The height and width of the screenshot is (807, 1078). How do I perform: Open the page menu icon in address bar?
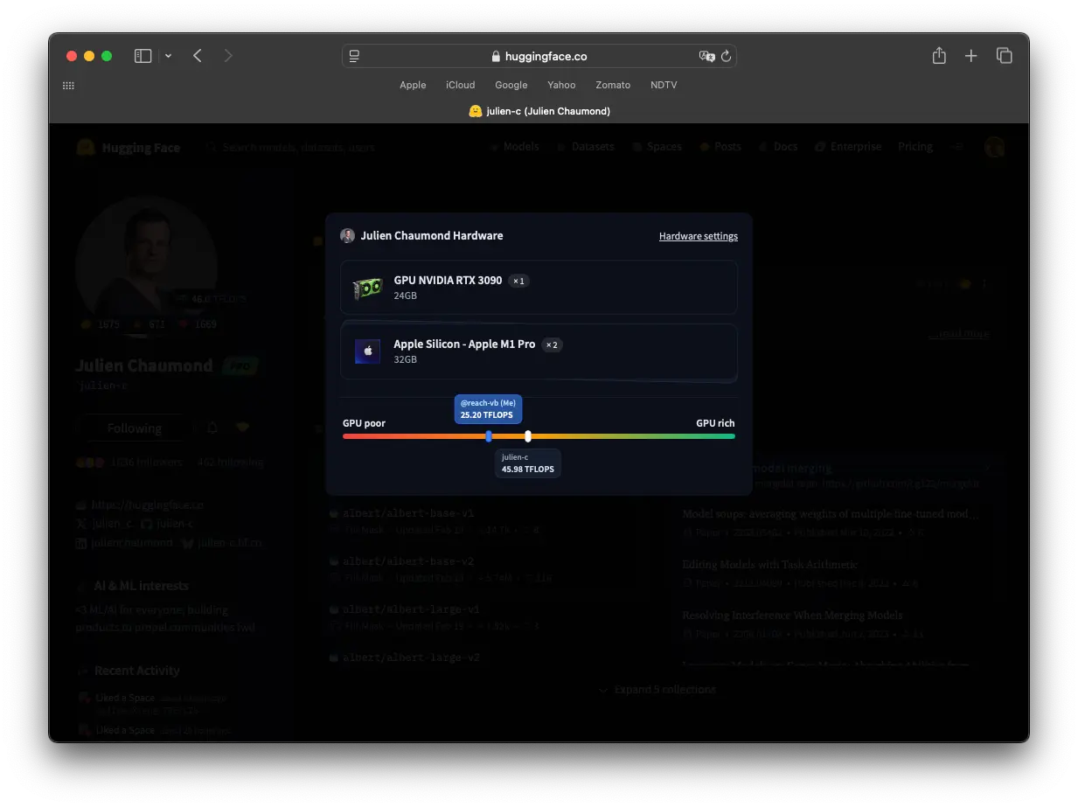coord(354,56)
